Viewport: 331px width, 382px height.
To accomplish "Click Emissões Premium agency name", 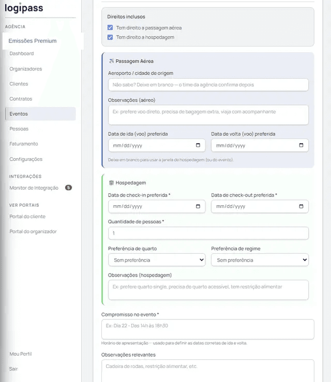I will click(33, 41).
